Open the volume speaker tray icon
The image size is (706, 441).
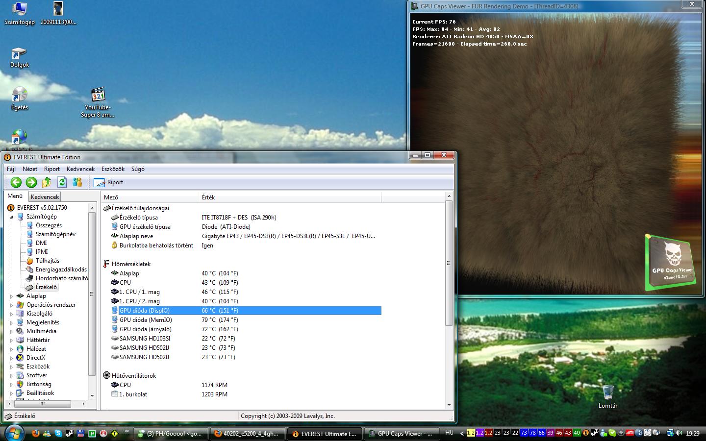(x=679, y=433)
